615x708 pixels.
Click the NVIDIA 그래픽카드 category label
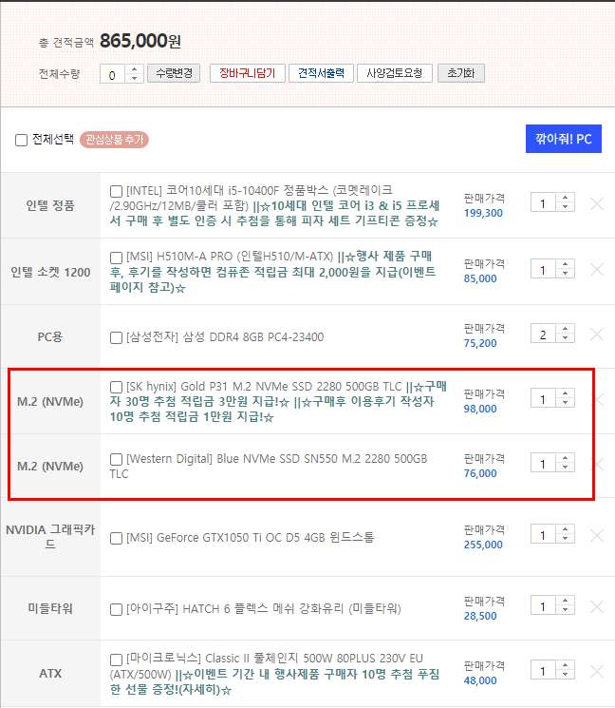point(50,536)
